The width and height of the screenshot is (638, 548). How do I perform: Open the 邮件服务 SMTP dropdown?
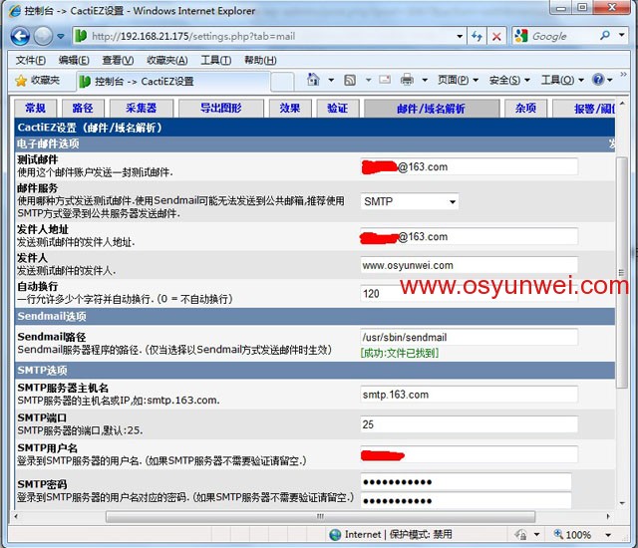(x=410, y=201)
